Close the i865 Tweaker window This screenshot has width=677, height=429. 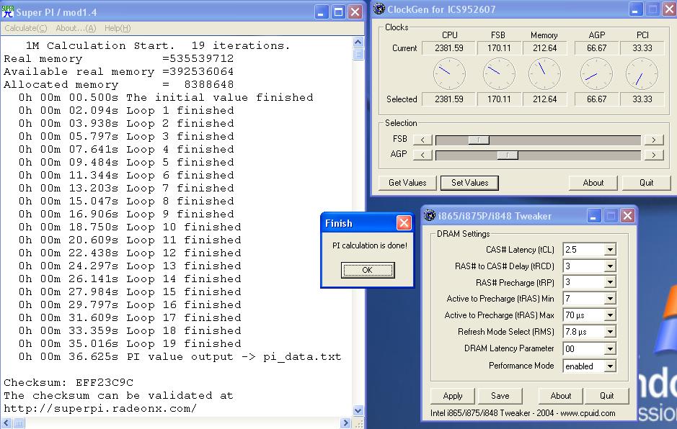tap(628, 215)
